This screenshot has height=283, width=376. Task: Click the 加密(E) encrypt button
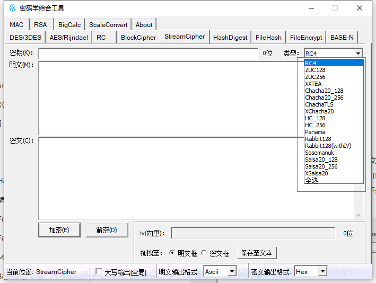[59, 230]
